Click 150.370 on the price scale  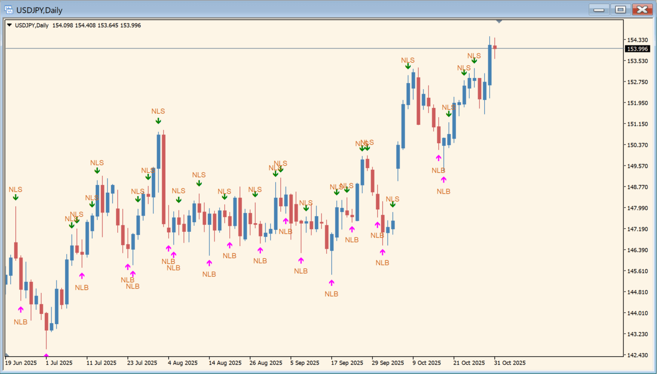[638, 145]
